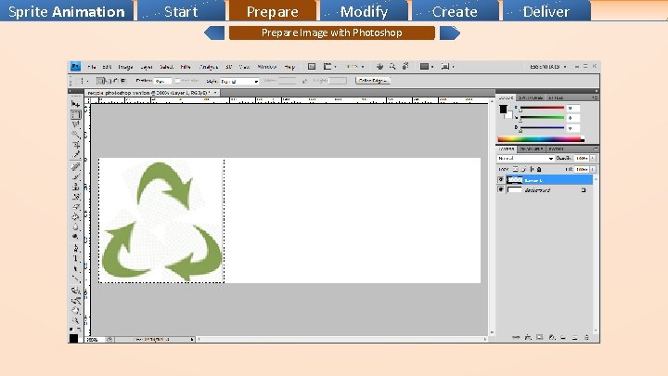Screen dimensions: 668x376
Task: Select the Eraser tool
Action: (x=75, y=207)
